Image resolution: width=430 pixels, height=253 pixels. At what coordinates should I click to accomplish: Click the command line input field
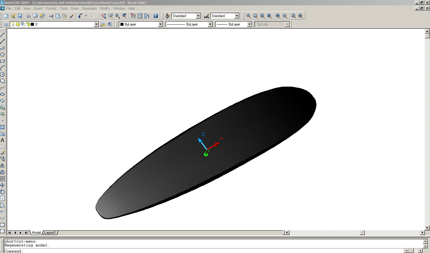click(x=204, y=251)
